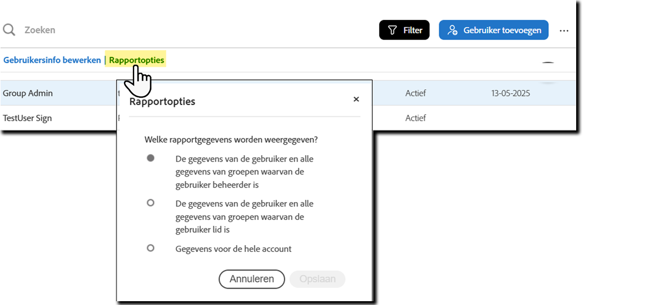Select radio option for groups where user is lid
646x305 pixels.
(x=150, y=203)
